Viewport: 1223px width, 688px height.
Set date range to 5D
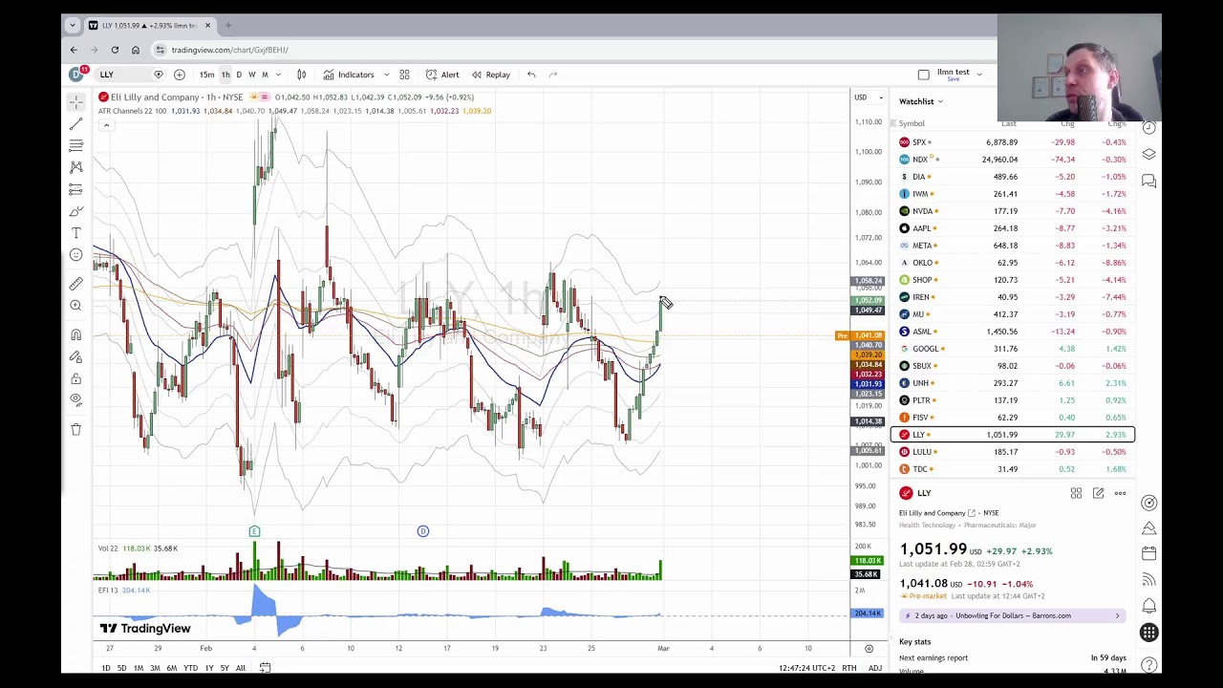[x=121, y=668]
